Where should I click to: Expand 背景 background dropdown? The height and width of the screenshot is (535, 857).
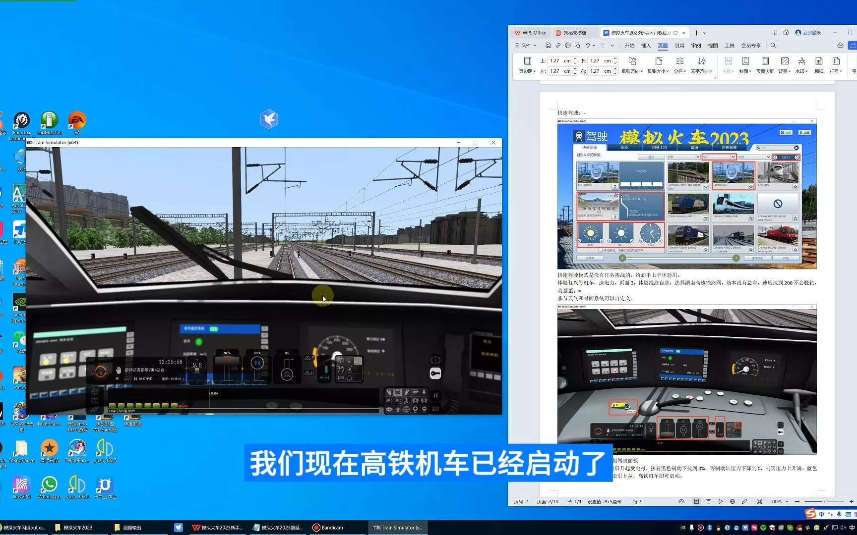[784, 71]
